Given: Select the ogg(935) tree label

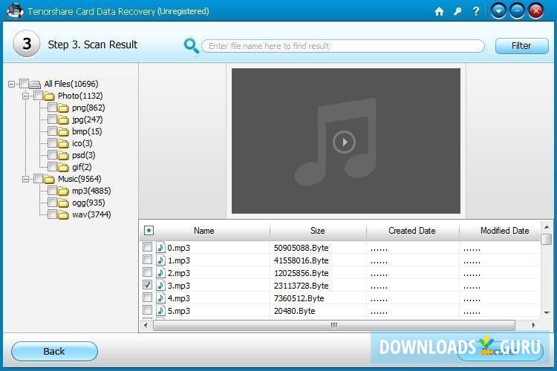Looking at the screenshot, I should pos(88,203).
